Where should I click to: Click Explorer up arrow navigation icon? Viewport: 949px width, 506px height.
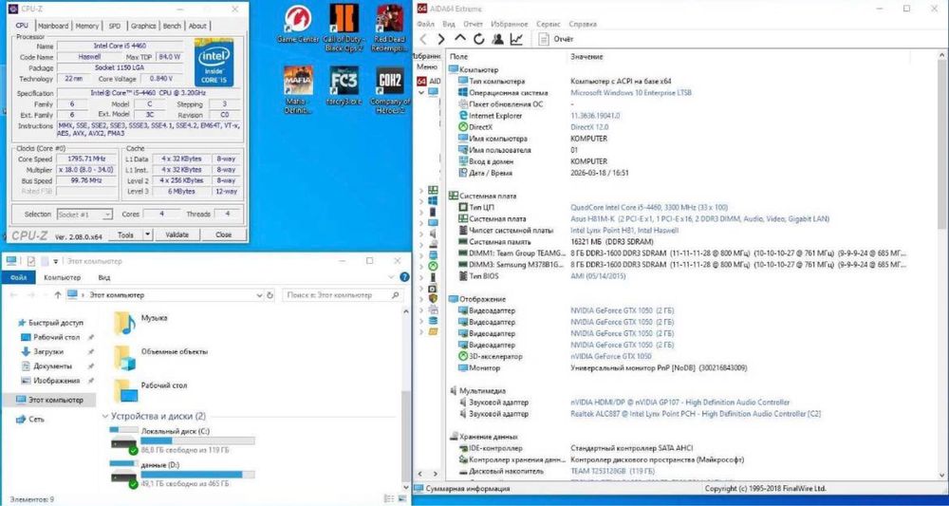click(58, 295)
